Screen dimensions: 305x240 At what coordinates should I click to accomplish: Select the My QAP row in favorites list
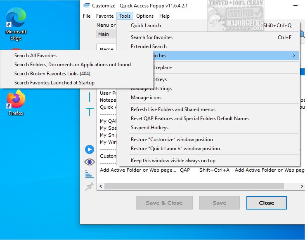pos(108,121)
